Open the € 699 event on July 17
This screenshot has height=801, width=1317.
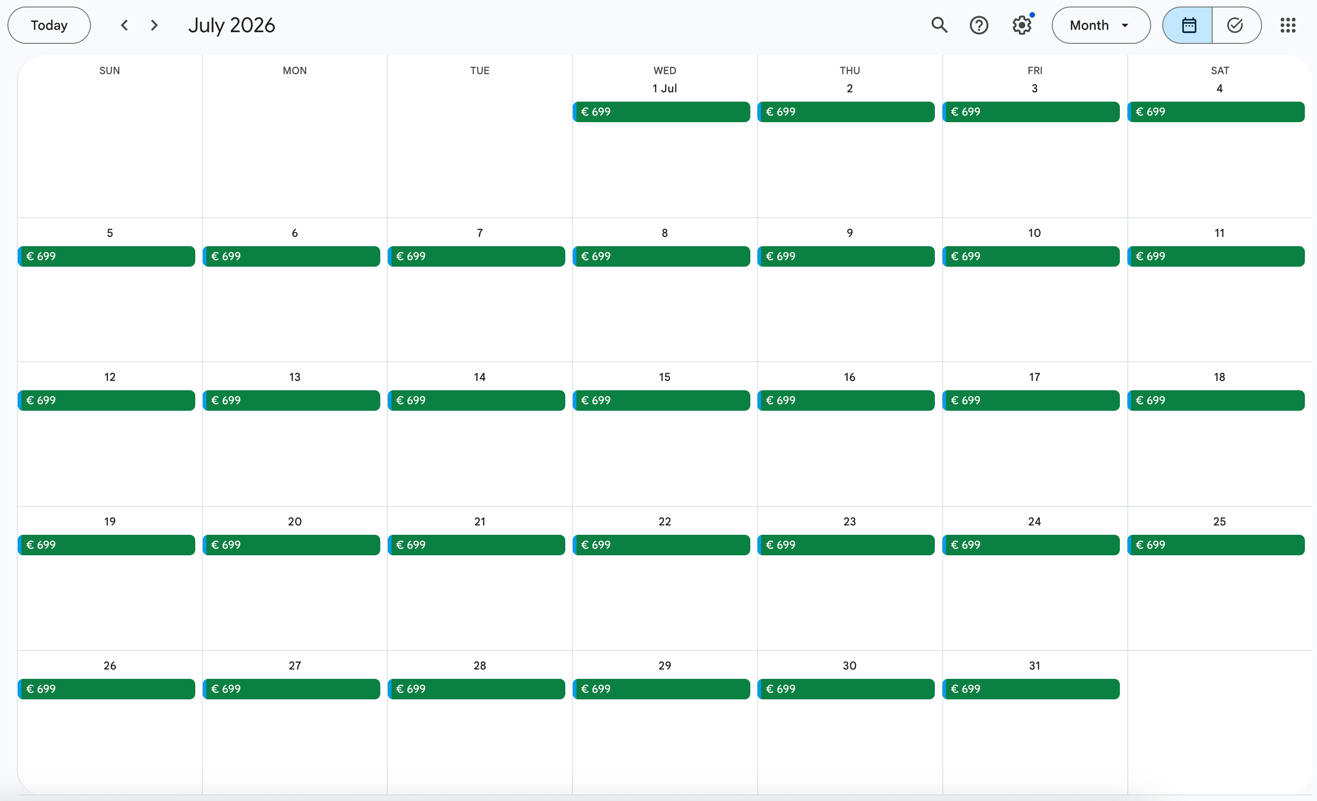(1031, 400)
